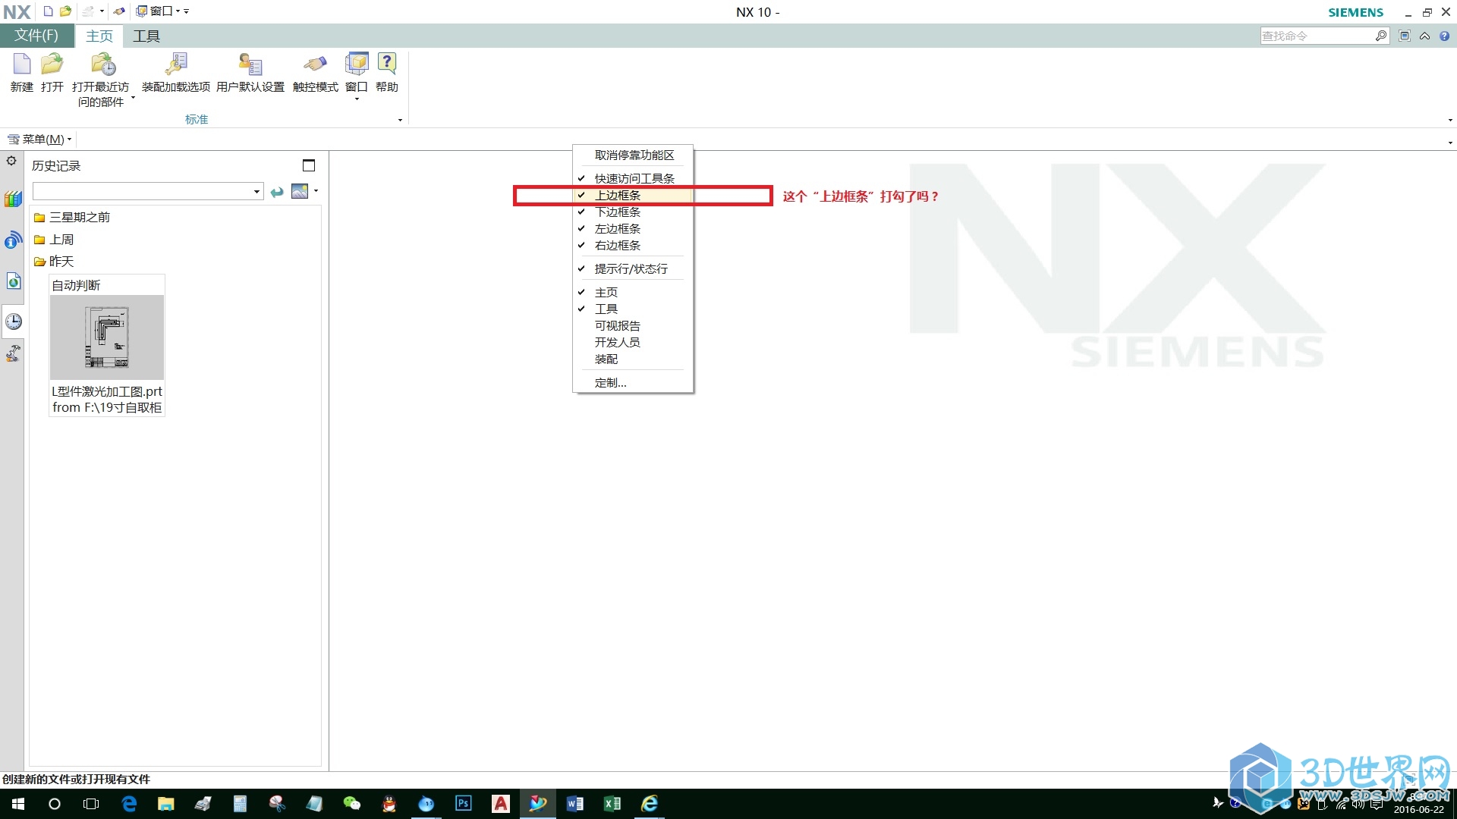The image size is (1457, 819).
Task: Select 取消停靠功能区 menu entry
Action: tap(633, 155)
